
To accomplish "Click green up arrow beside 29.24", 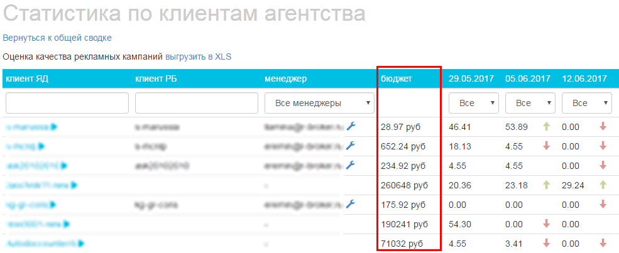I will tap(603, 185).
